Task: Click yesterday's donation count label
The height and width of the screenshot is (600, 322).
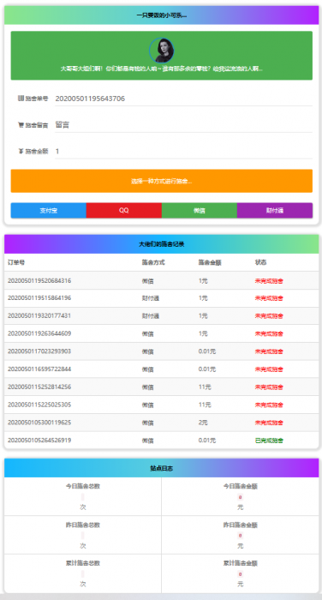Action: coord(83,525)
